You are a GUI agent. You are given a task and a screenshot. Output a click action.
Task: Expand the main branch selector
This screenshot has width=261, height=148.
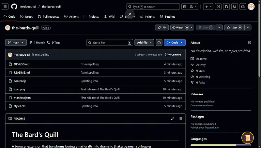pos(16,43)
